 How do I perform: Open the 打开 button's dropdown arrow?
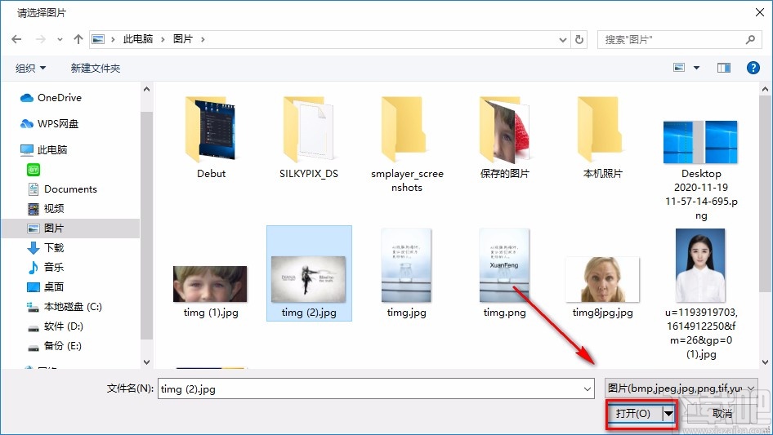coord(668,414)
